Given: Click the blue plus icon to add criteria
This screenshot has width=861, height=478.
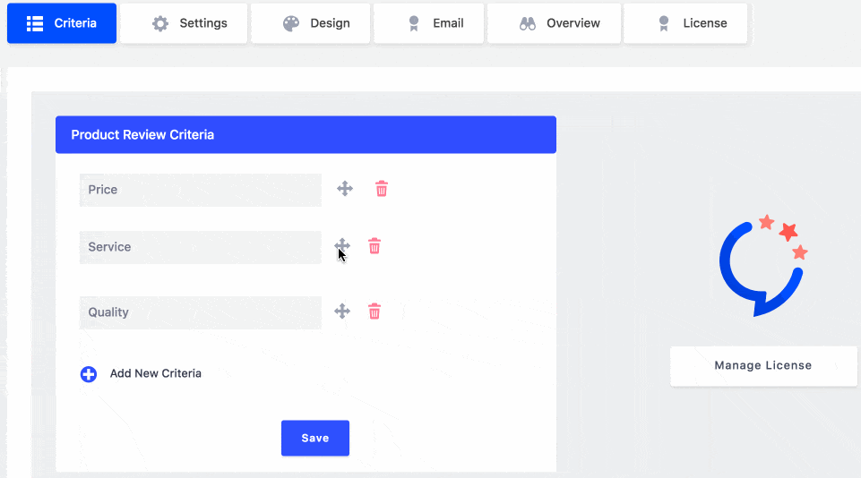Looking at the screenshot, I should click(x=89, y=374).
